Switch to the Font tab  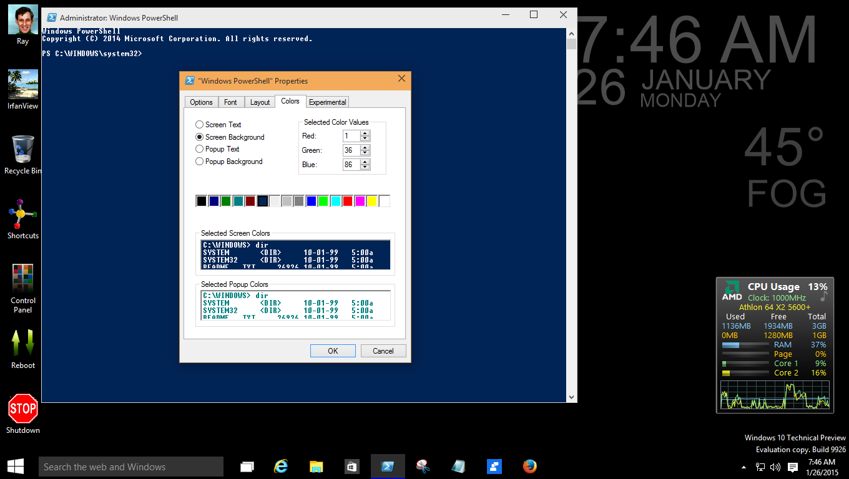tap(230, 102)
